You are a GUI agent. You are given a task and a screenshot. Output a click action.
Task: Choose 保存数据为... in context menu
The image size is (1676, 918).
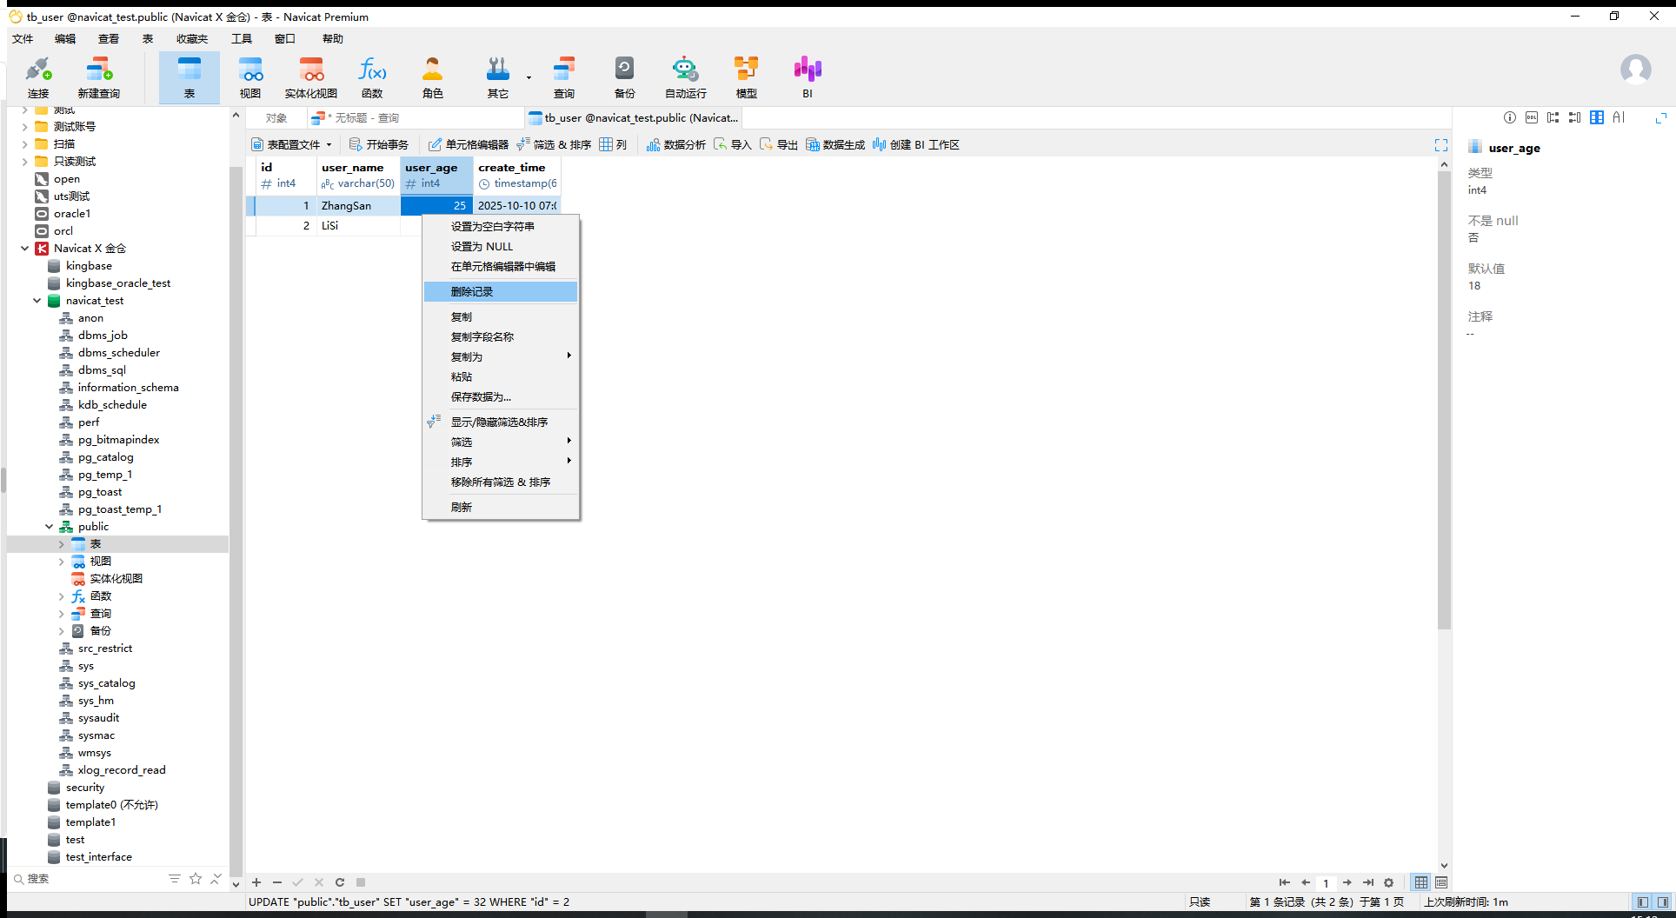pos(501,397)
